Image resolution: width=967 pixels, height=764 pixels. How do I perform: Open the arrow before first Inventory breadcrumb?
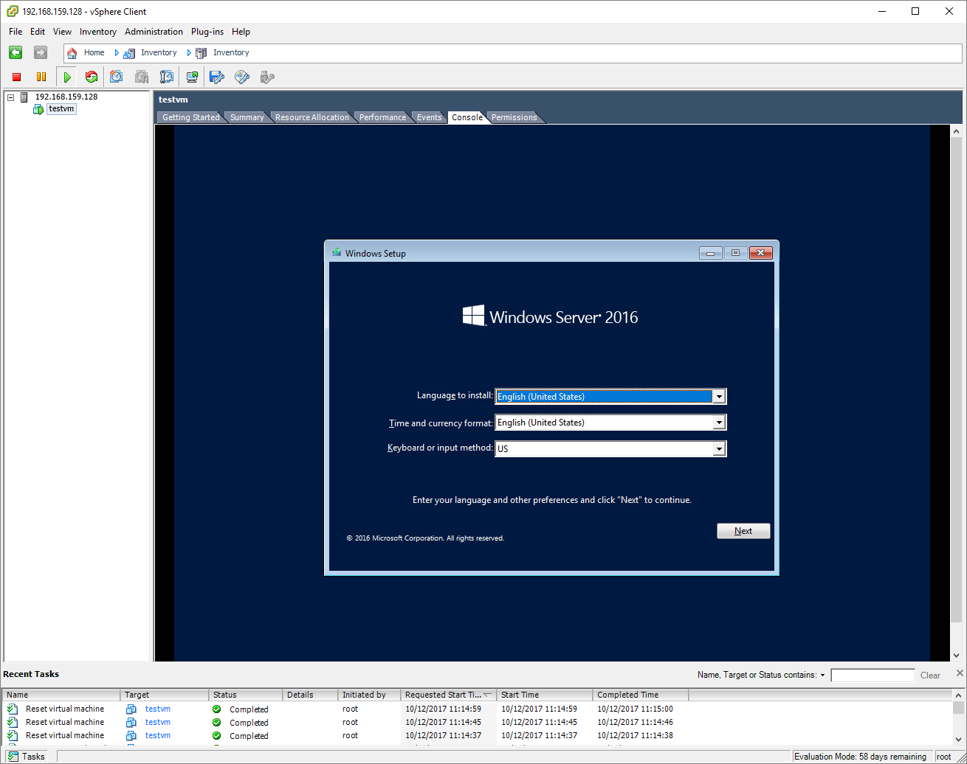pyautogui.click(x=117, y=53)
